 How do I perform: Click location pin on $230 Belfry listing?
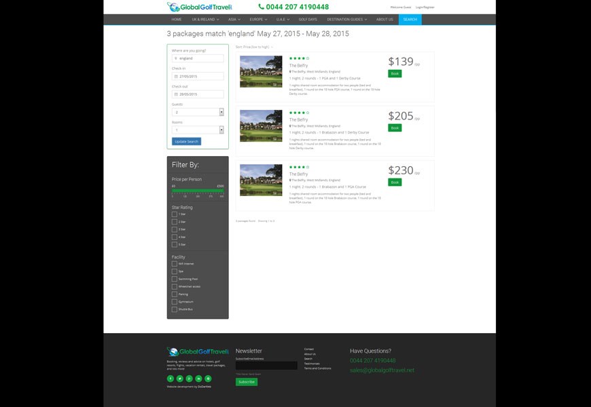click(x=290, y=180)
